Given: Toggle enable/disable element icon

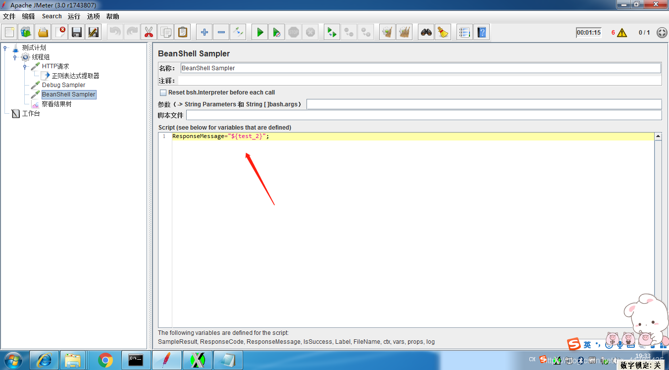Looking at the screenshot, I should coord(238,33).
